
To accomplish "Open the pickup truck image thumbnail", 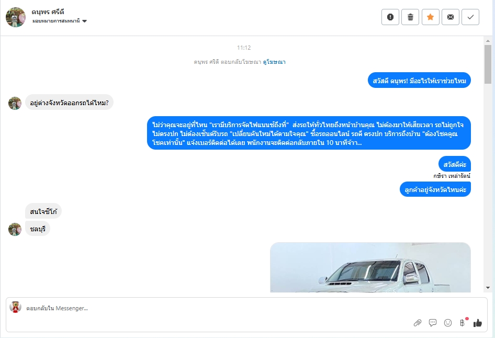I will (370, 267).
